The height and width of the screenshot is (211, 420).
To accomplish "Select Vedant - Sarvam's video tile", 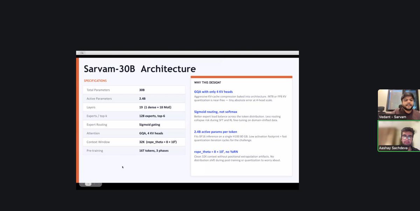I will (399, 105).
